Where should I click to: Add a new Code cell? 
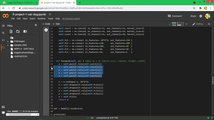pyautogui.click(x=46, y=24)
